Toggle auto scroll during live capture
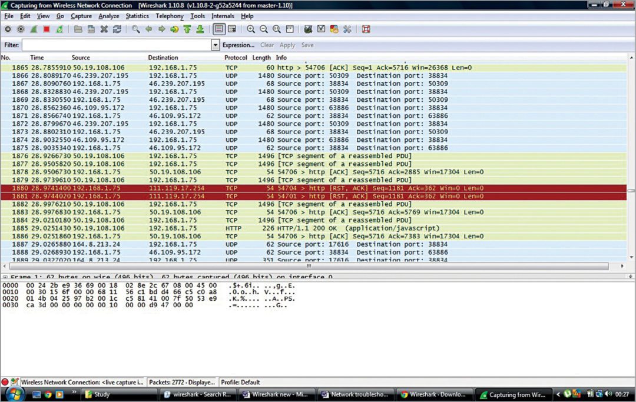This screenshot has width=636, height=402. coord(232,29)
